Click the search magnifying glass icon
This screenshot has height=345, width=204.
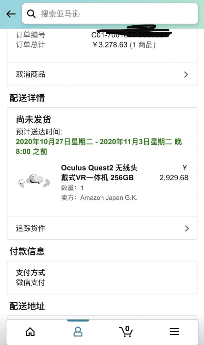coord(31,14)
